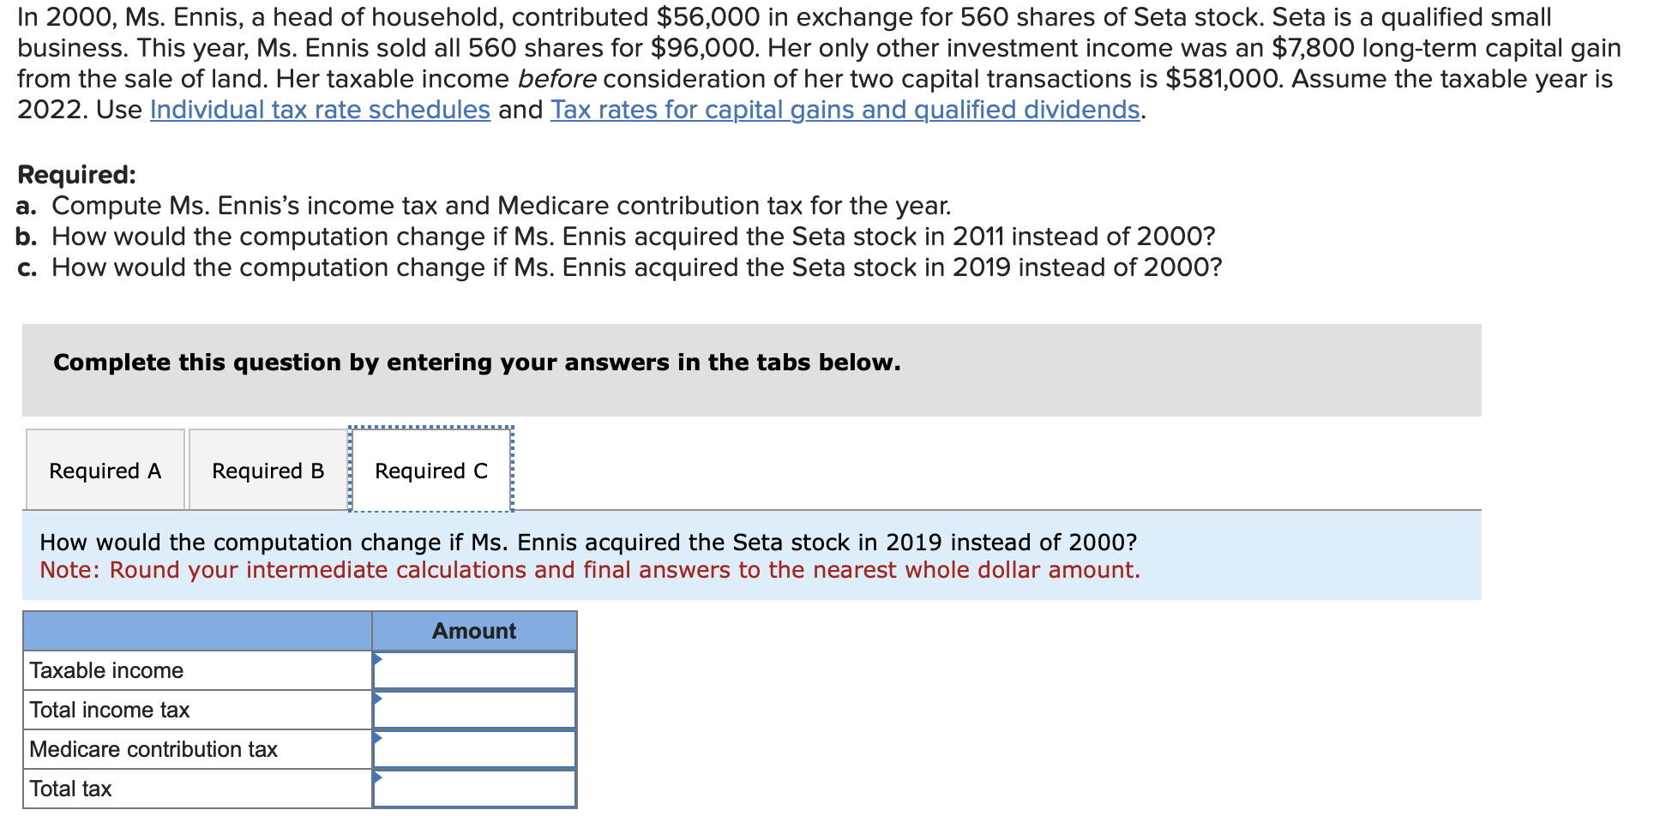Click the blue triangle marker in Total tax cell
Screen dimensions: 1672x816
click(377, 777)
